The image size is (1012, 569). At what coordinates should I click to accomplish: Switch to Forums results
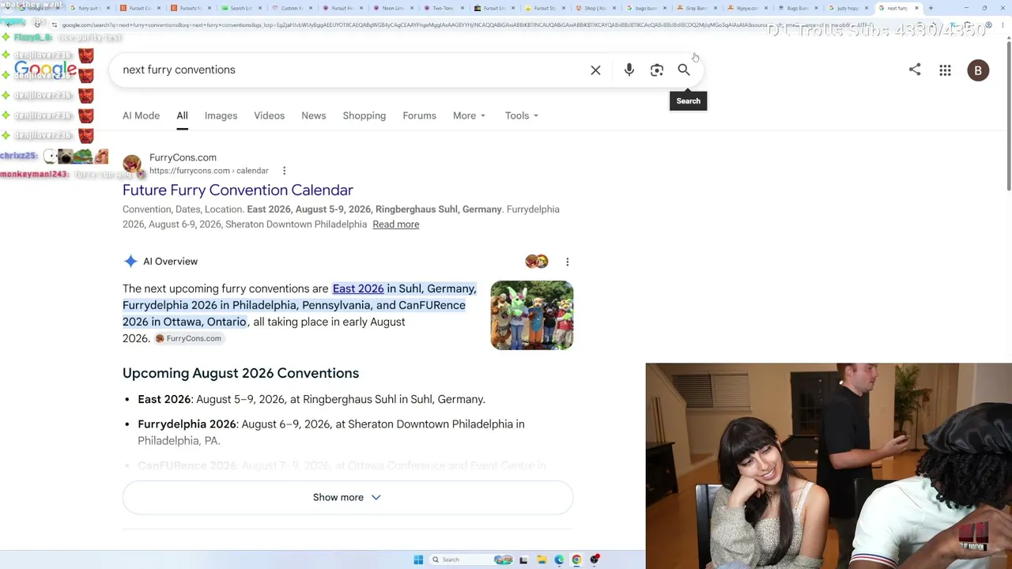click(x=419, y=115)
